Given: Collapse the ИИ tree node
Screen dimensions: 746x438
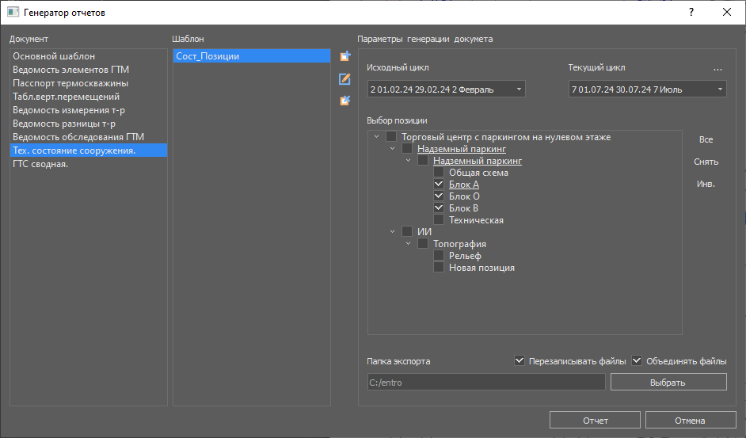Looking at the screenshot, I should click(393, 232).
